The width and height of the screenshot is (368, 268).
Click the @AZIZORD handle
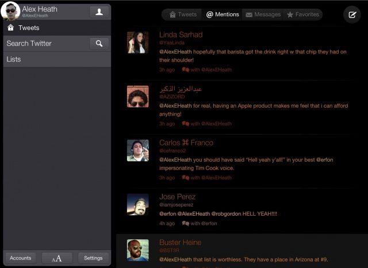(172, 97)
